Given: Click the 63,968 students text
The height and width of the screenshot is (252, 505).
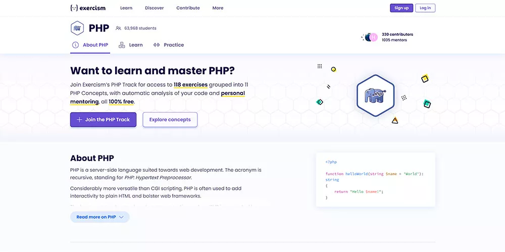Looking at the screenshot, I should (x=140, y=28).
